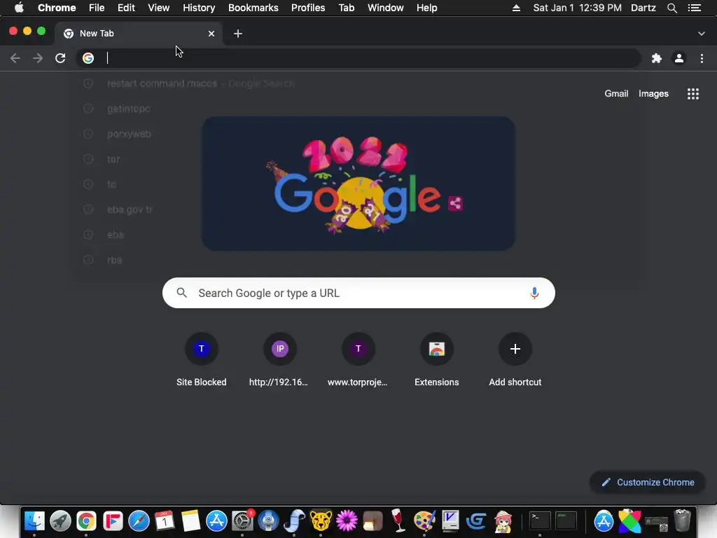Click Add shortcut
The height and width of the screenshot is (538, 717).
515,361
